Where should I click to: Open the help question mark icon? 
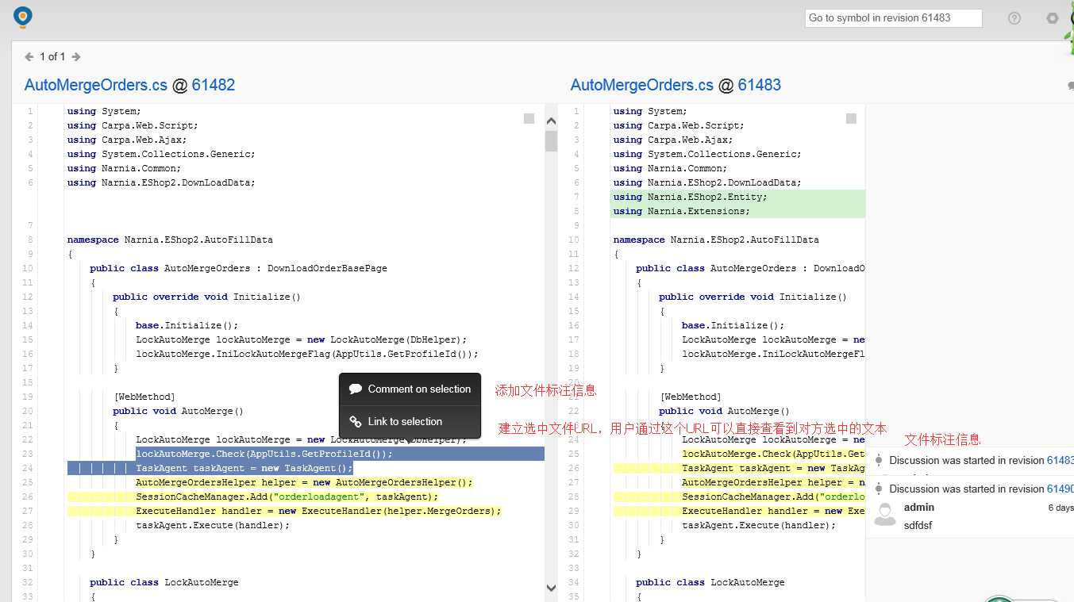1014,18
